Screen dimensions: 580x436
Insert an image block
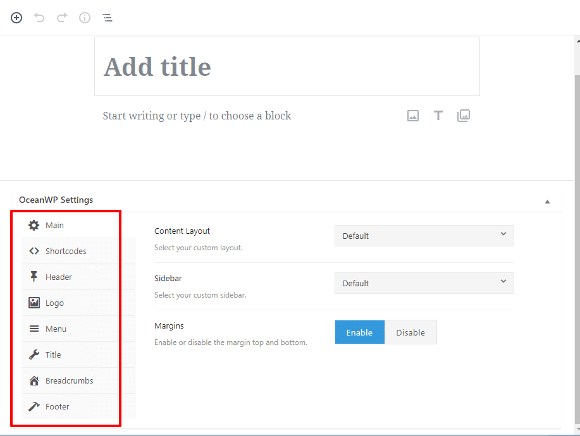412,115
